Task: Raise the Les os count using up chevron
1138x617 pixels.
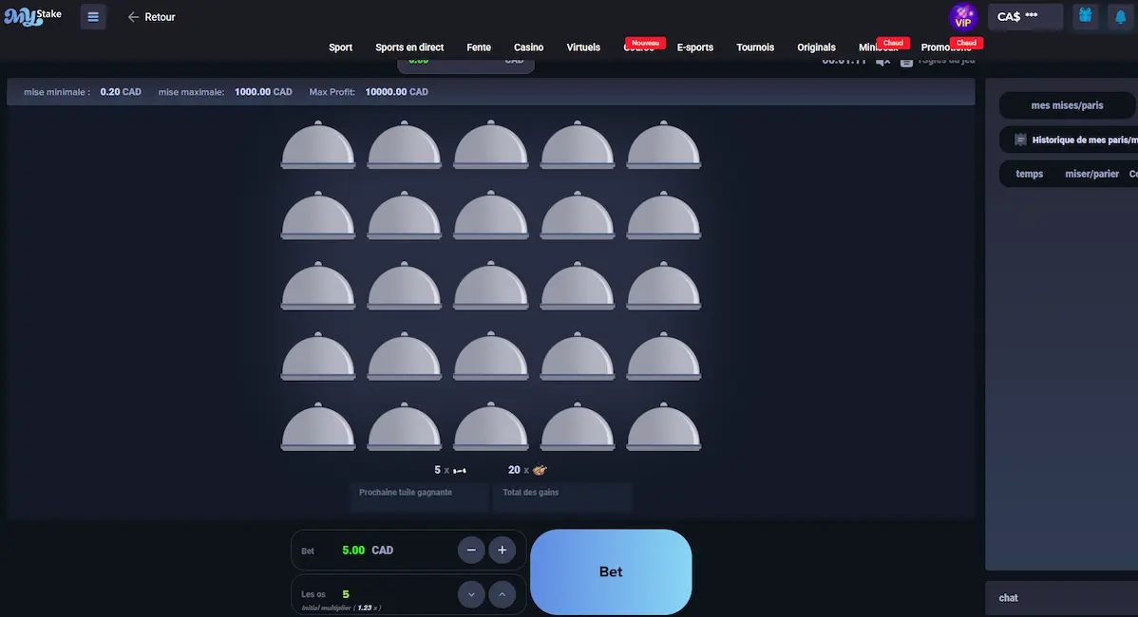Action: coord(502,594)
